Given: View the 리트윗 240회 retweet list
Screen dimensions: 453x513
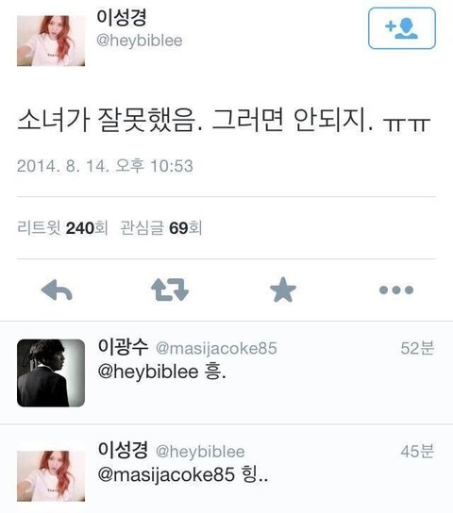Looking at the screenshot, I should pyautogui.click(x=62, y=227).
